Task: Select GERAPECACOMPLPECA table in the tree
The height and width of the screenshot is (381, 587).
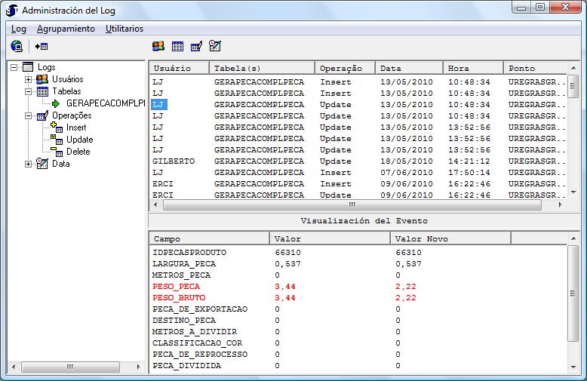Action: (105, 103)
